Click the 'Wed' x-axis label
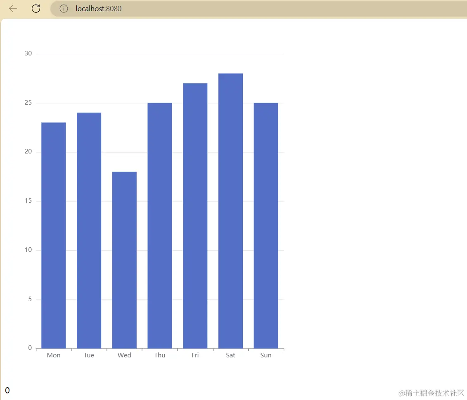The width and height of the screenshot is (467, 400). click(125, 355)
